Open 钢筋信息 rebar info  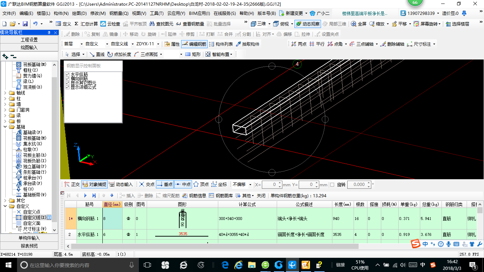tap(195, 195)
